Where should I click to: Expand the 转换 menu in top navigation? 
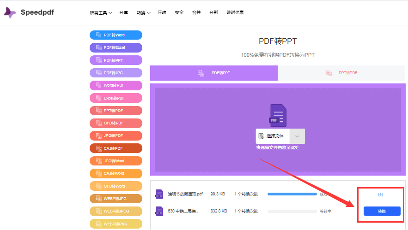tap(143, 13)
